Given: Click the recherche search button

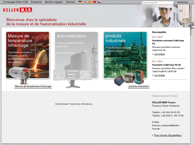Looking at the screenshot, I should [x=182, y=2].
